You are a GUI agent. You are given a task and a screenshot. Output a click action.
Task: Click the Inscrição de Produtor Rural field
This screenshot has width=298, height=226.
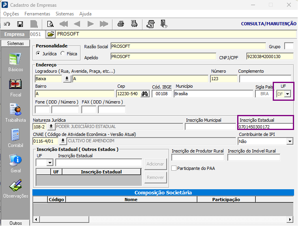click(x=198, y=158)
